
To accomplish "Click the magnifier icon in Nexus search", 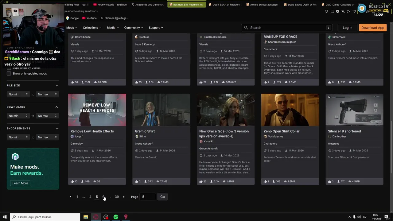I will tap(246, 28).
